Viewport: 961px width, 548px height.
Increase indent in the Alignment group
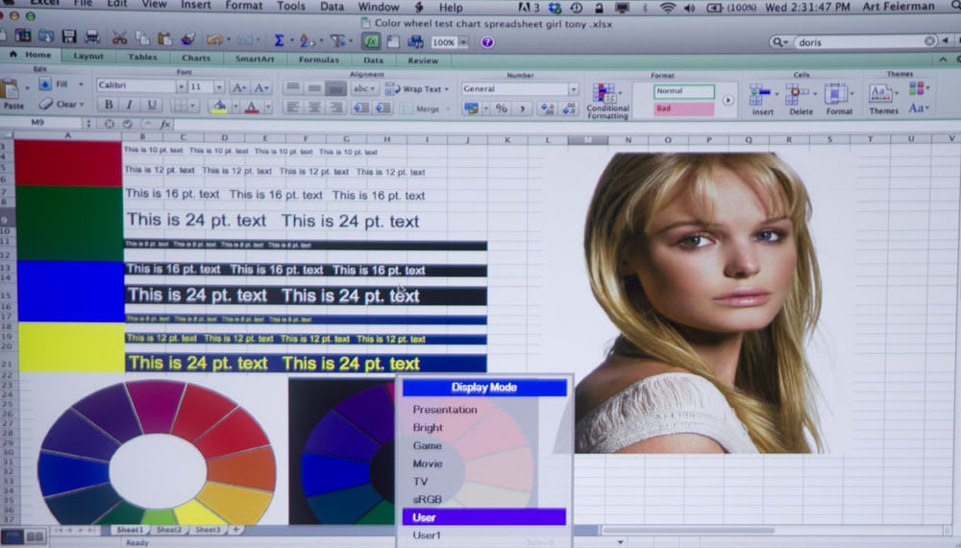coord(383,107)
